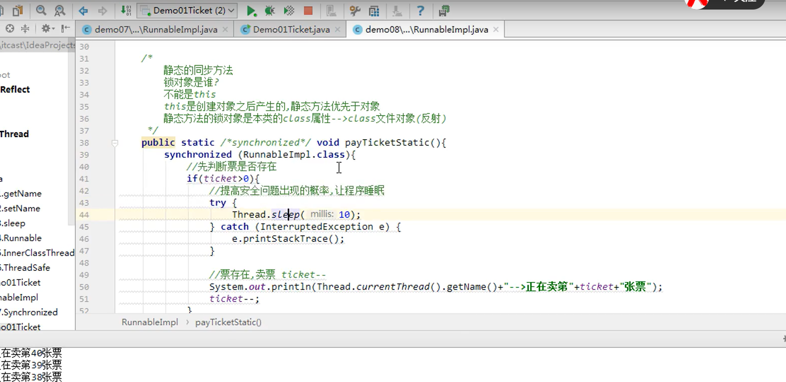The height and width of the screenshot is (382, 786).
Task: Click the payTicketStatic() breadcrumb
Action: tap(229, 322)
